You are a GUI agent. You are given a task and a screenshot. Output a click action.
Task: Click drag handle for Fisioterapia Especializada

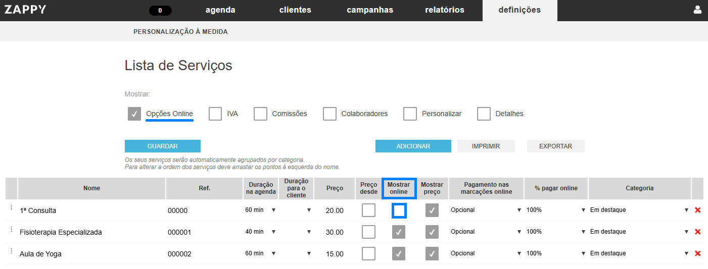[x=11, y=230]
